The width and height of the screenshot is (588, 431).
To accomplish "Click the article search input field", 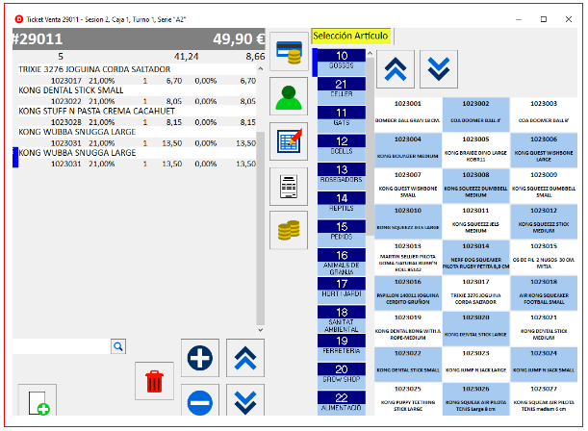I will (x=62, y=346).
